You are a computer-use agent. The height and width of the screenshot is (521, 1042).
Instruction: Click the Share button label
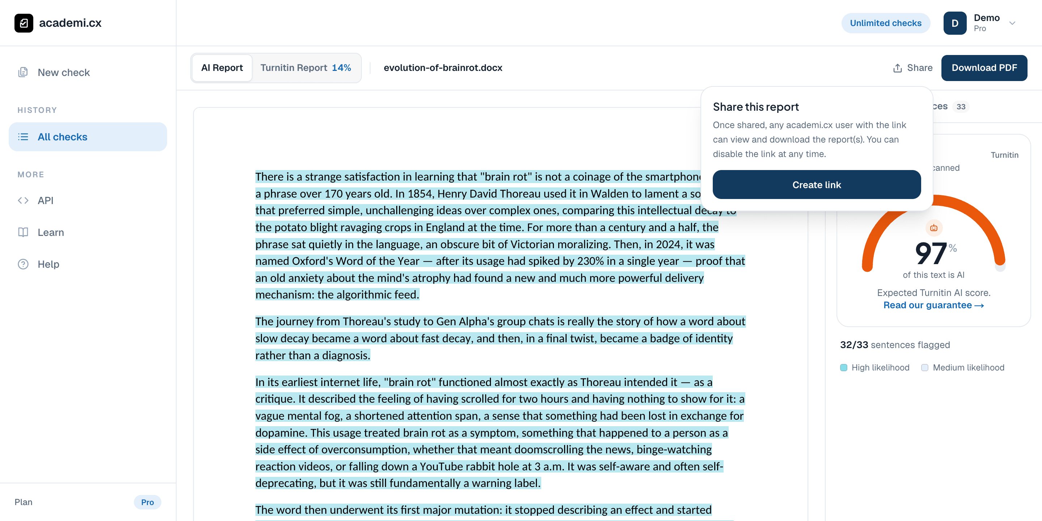(x=919, y=68)
